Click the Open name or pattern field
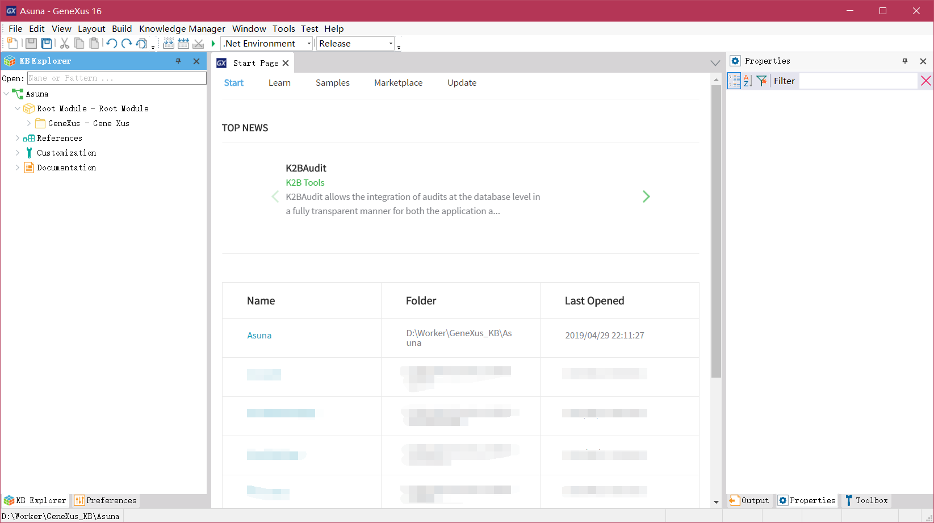The image size is (934, 523). coord(117,78)
